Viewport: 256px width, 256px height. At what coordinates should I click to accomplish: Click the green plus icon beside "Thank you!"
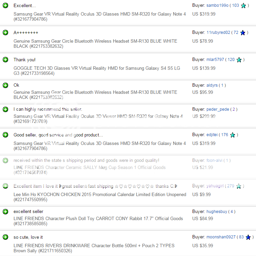click(5, 60)
